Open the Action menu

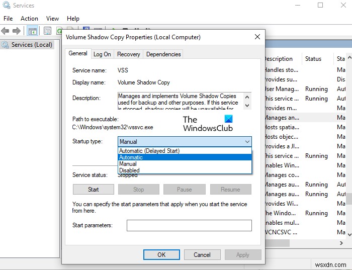[x=29, y=19]
